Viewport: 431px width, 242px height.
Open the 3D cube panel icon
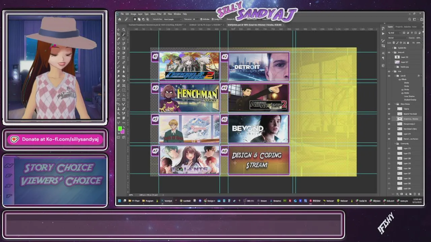[383, 65]
